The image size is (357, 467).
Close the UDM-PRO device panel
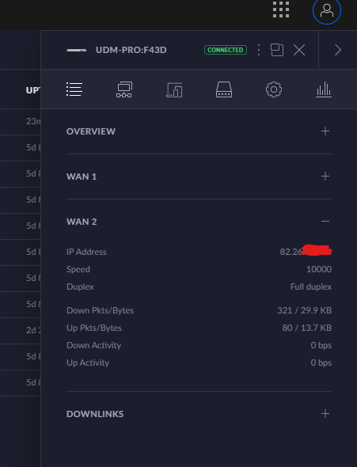pos(299,50)
